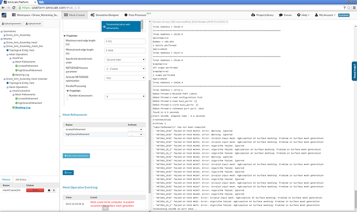357x212 pixels.
Task: Click the Save button
Action: click(68, 173)
